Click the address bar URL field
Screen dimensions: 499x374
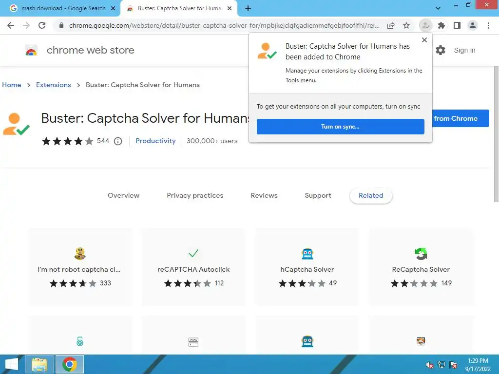(224, 25)
